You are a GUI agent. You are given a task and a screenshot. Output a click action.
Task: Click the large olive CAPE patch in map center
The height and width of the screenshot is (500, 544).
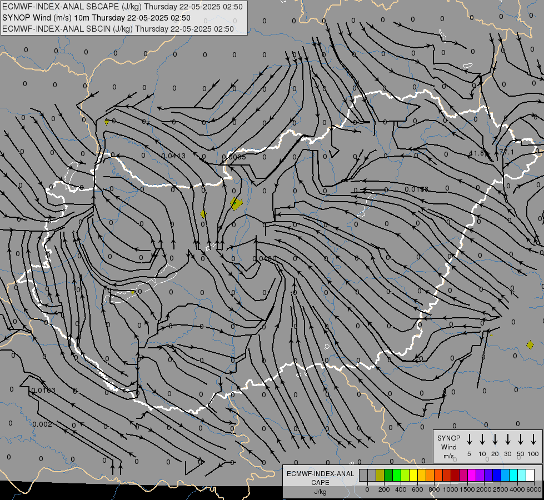pos(236,203)
